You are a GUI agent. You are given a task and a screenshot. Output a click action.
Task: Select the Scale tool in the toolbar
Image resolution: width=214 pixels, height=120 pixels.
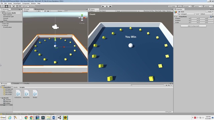(14, 6)
